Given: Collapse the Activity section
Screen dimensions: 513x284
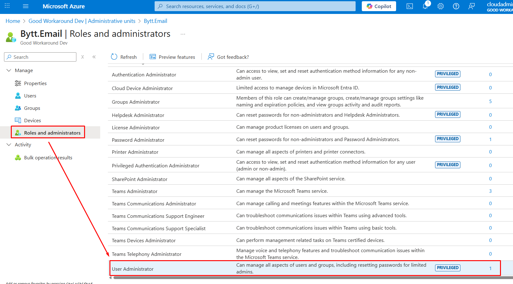Looking at the screenshot, I should click(x=9, y=145).
